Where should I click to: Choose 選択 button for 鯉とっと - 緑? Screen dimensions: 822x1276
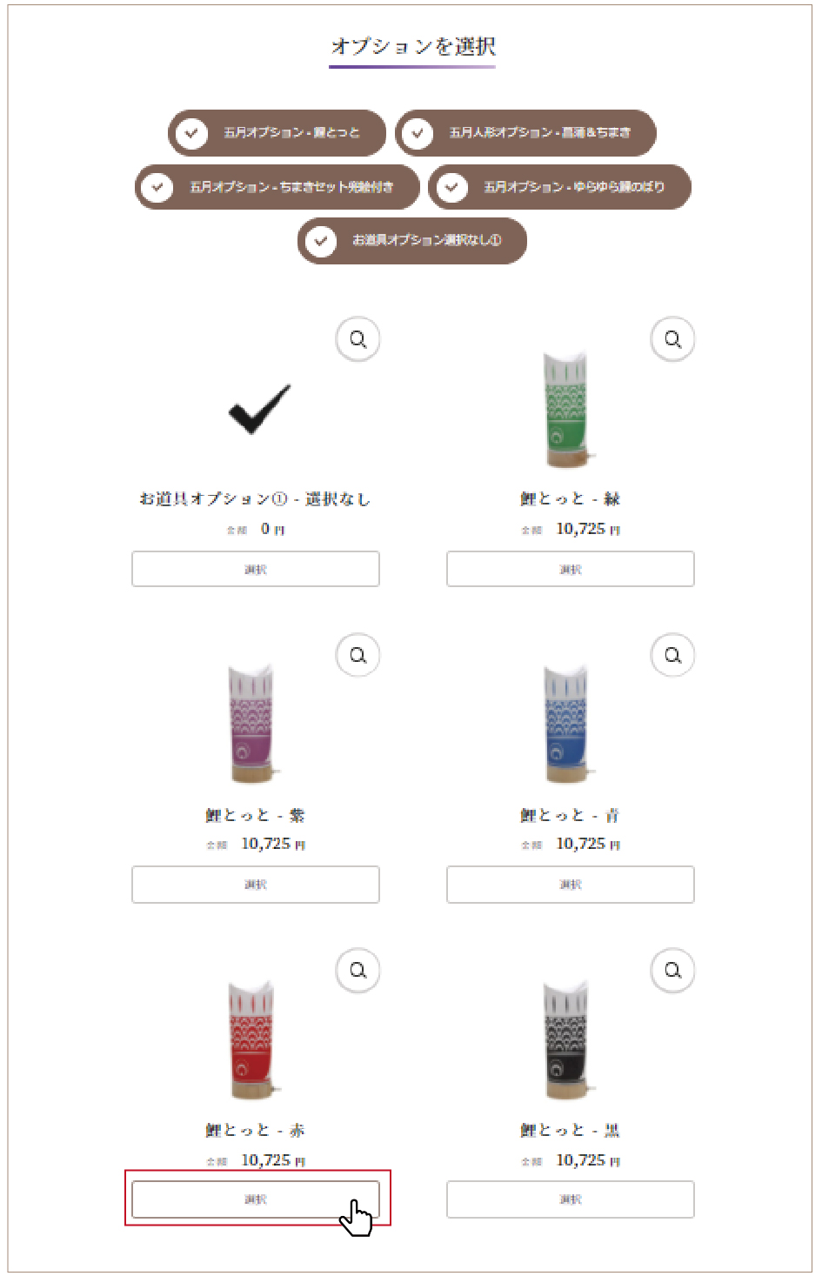click(571, 569)
